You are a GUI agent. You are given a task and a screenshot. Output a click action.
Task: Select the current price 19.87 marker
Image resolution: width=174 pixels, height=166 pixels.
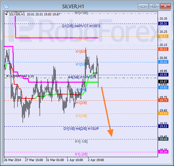tap(163, 82)
